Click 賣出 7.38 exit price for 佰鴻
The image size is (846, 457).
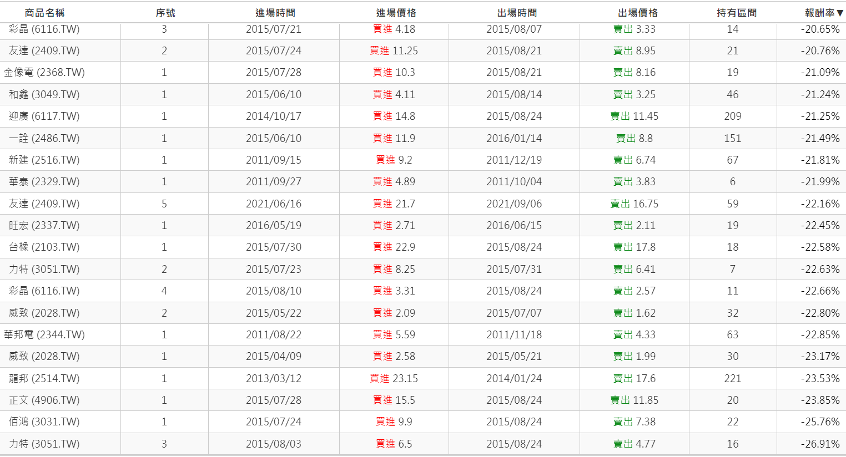point(634,422)
